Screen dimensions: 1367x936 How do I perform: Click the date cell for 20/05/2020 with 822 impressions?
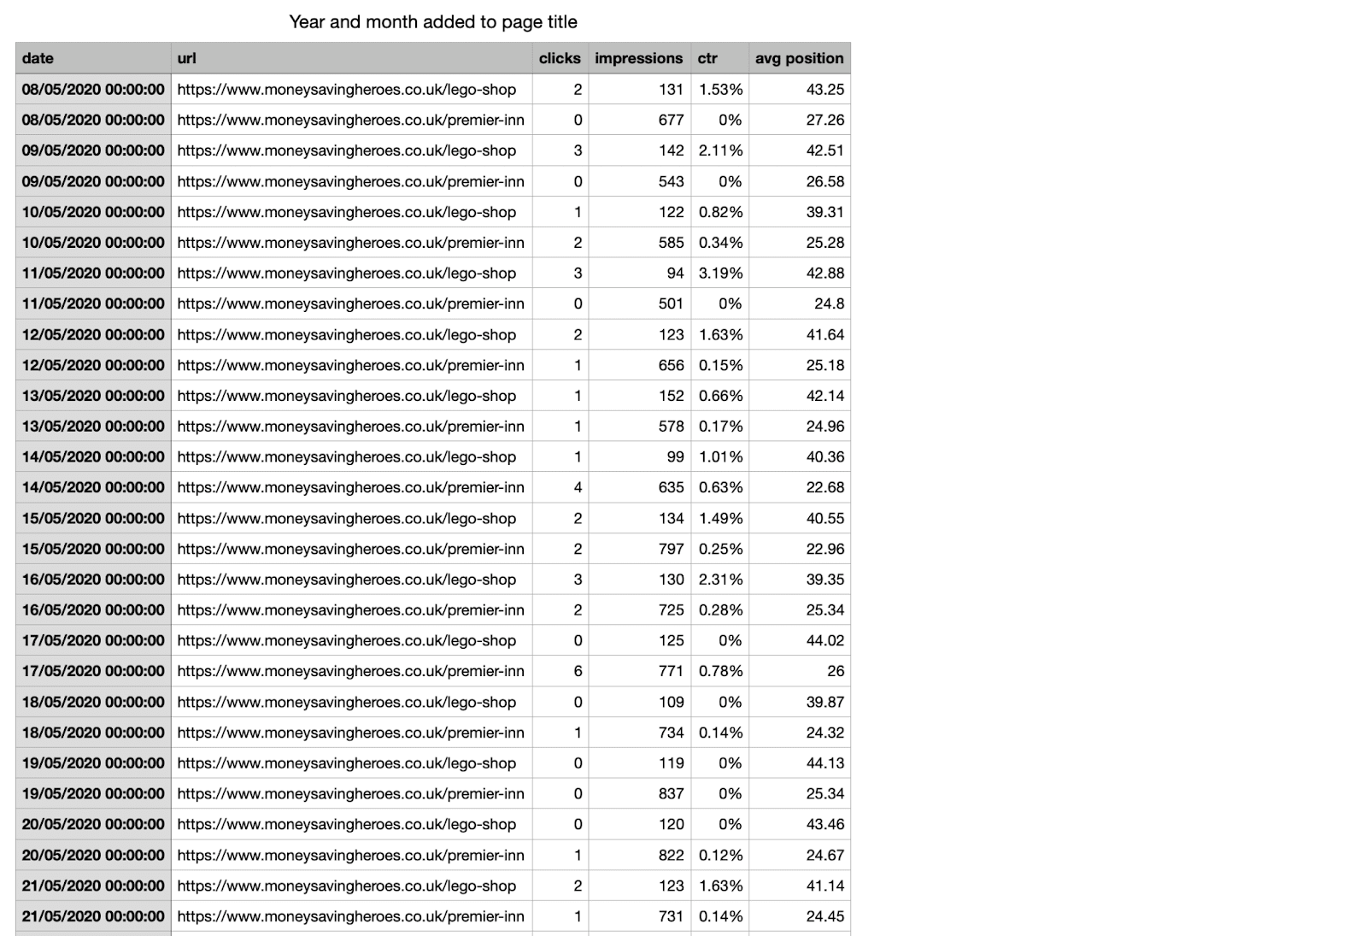(93, 855)
